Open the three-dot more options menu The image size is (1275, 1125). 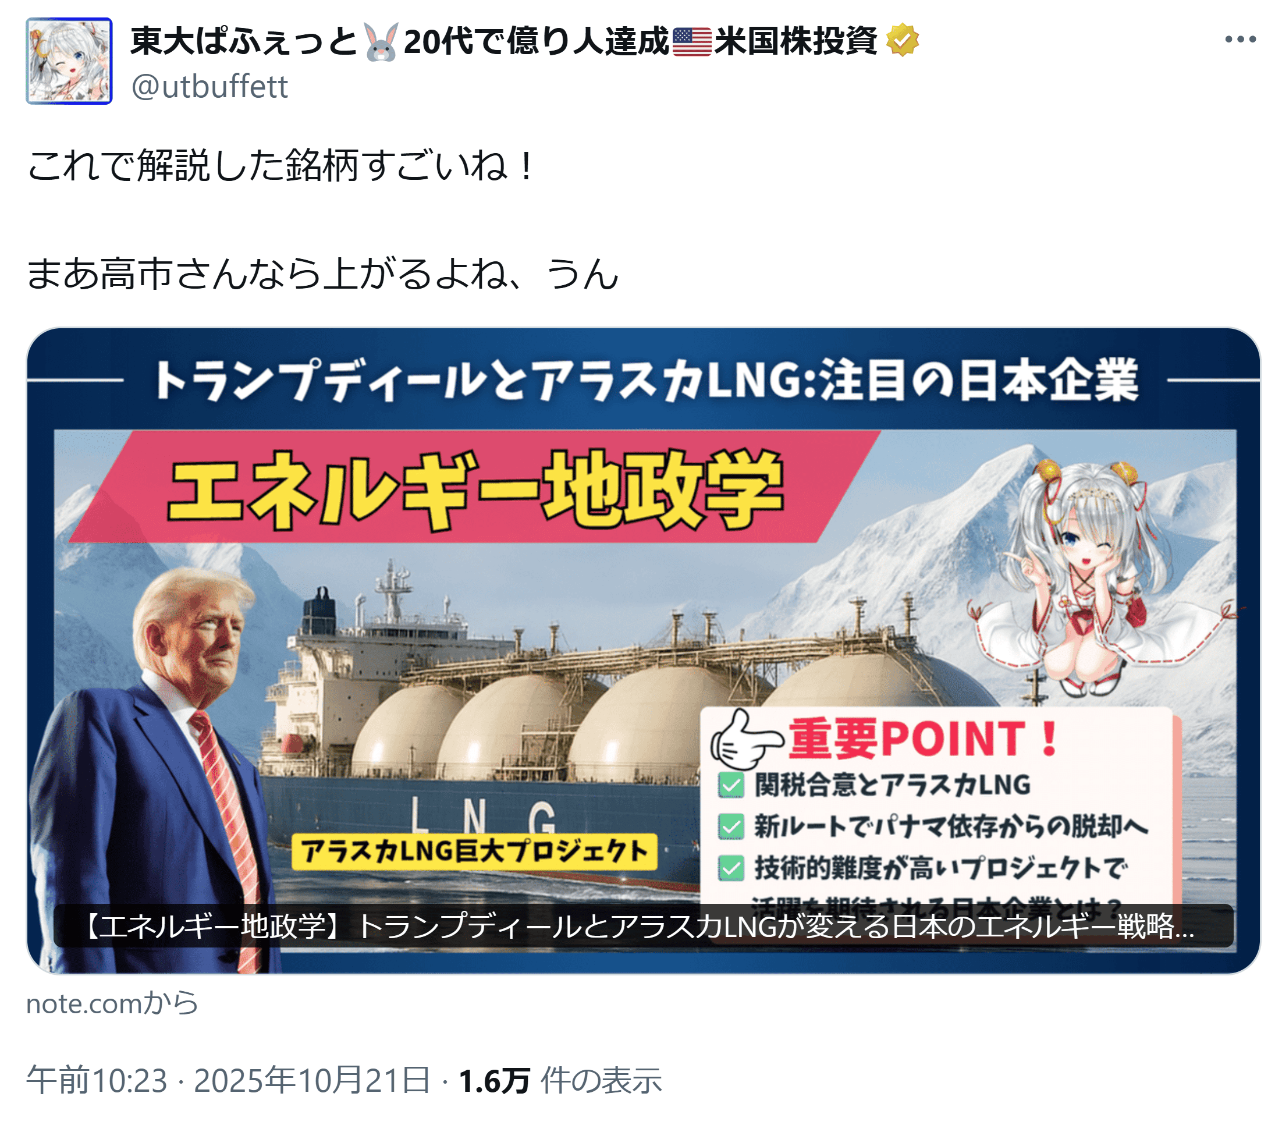coord(1240,40)
